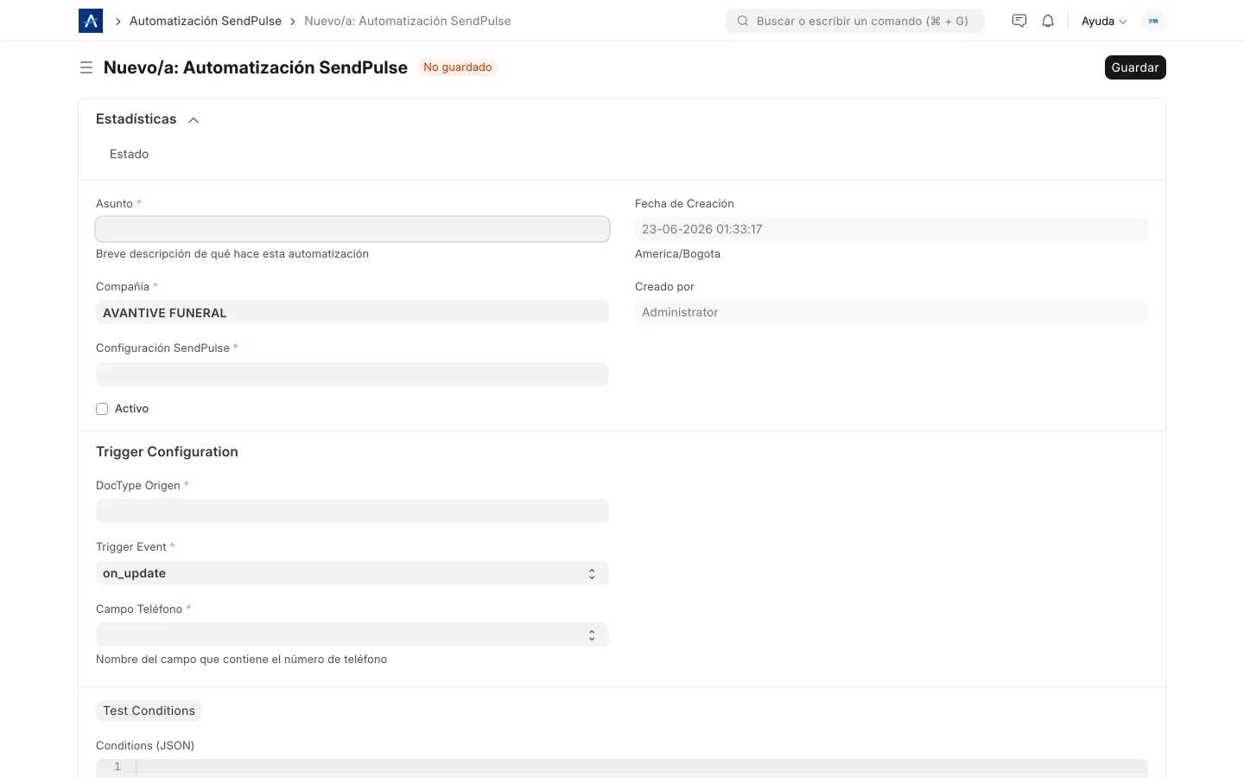
Task: Open the Campo Teléfono dropdown
Action: [352, 635]
